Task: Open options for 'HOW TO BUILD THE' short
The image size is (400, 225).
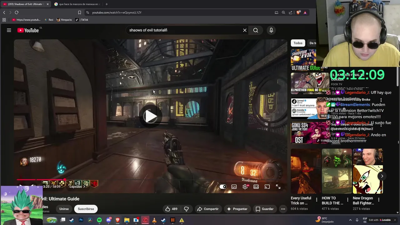Action: pos(347,199)
